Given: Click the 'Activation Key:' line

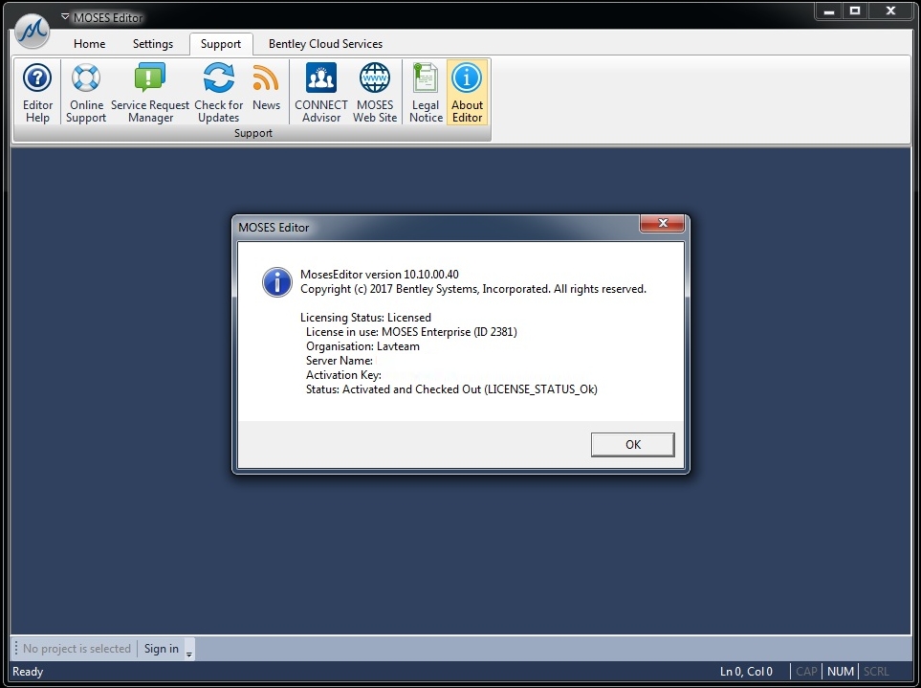Looking at the screenshot, I should [x=343, y=375].
